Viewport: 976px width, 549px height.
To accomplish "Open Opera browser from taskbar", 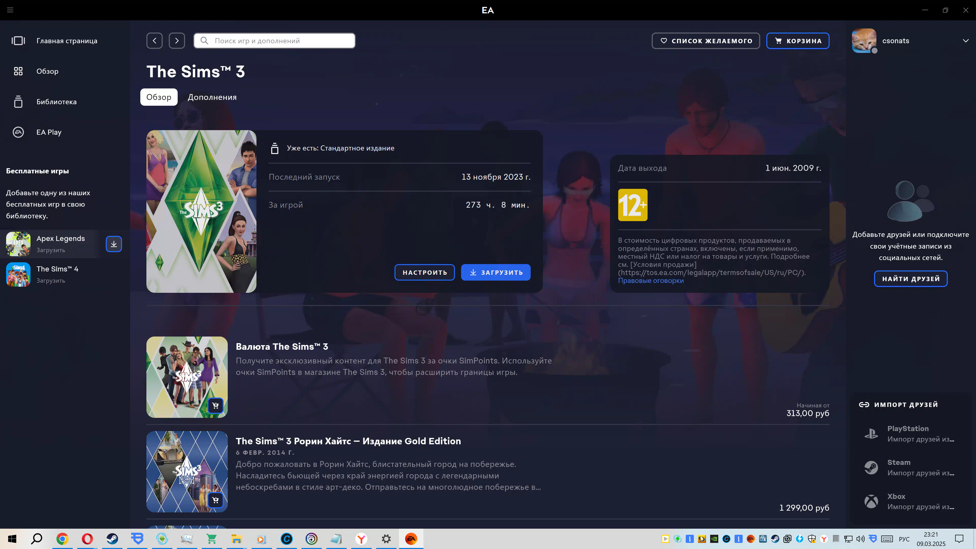I will point(87,539).
